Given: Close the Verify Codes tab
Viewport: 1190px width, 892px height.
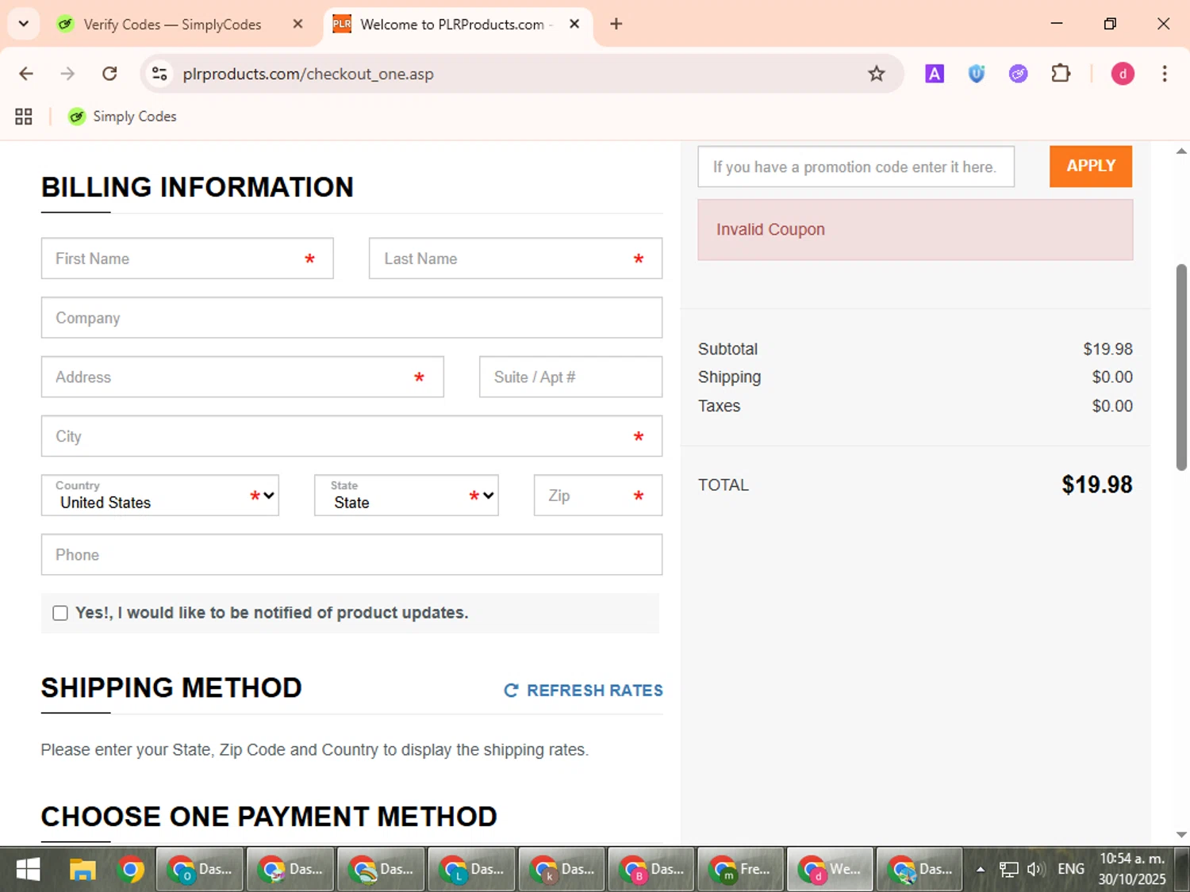Looking at the screenshot, I should click(297, 24).
